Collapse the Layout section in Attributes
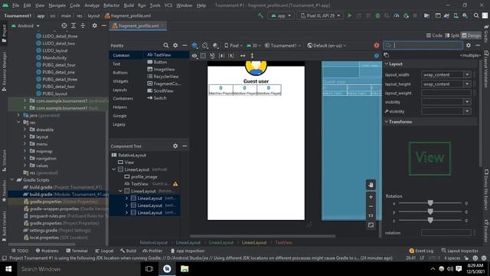490x276 pixels. [387, 64]
